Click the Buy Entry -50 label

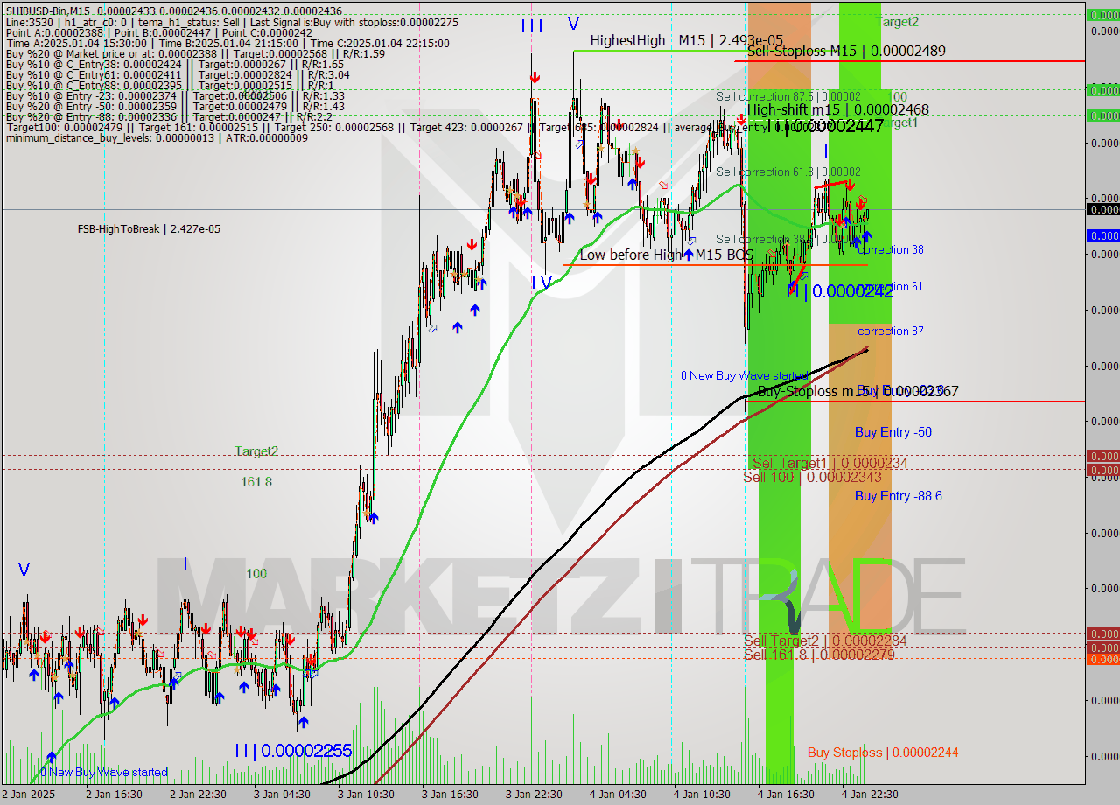[x=893, y=432]
